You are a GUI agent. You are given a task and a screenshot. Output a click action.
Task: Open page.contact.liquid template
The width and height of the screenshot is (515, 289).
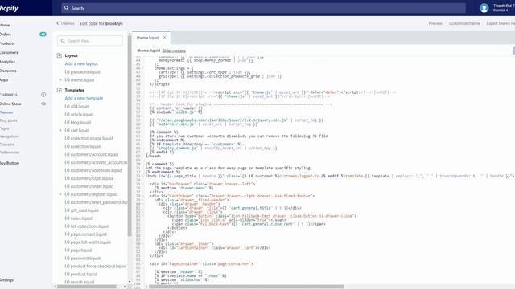click(x=86, y=234)
